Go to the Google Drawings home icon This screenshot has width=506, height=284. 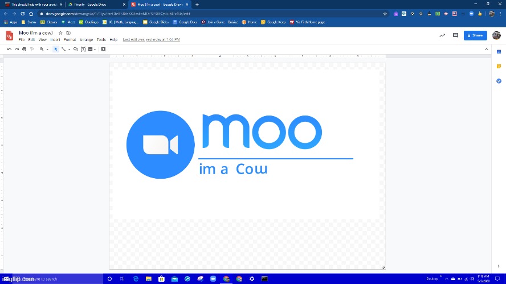10,35
